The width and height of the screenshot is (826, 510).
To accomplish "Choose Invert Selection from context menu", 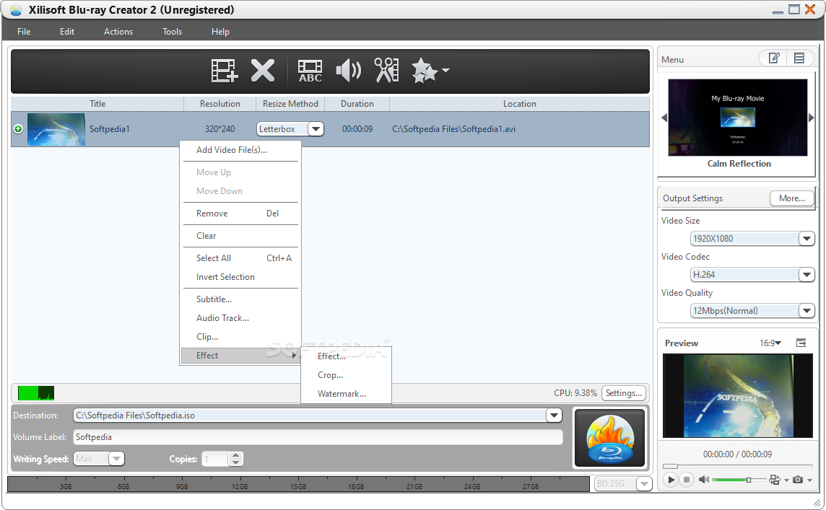I will coord(240,277).
